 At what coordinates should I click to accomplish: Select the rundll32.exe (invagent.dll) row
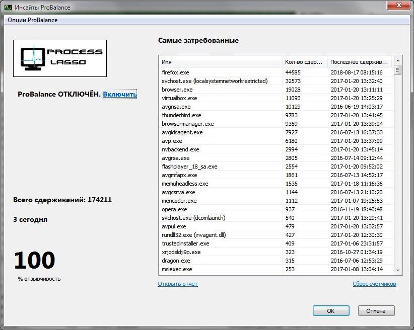[x=276, y=235]
